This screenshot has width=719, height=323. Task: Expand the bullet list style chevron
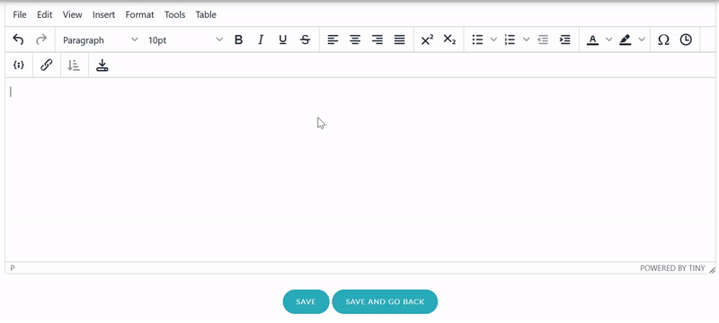click(493, 39)
